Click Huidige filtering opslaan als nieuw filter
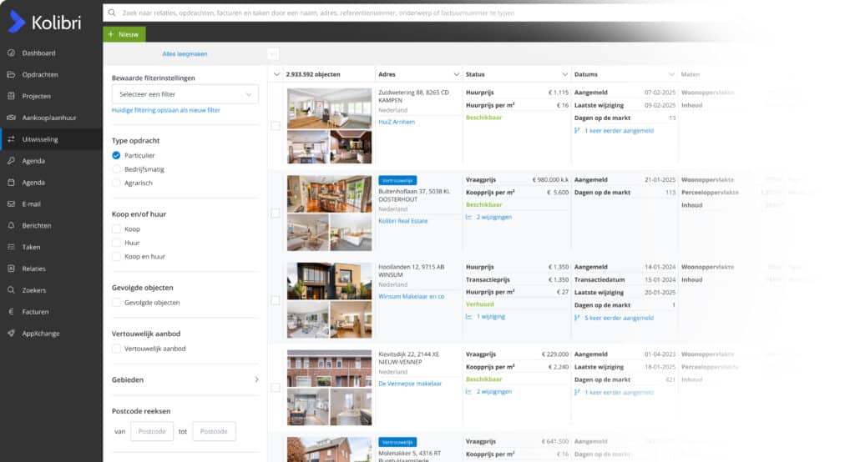Image resolution: width=855 pixels, height=462 pixels. click(166, 110)
